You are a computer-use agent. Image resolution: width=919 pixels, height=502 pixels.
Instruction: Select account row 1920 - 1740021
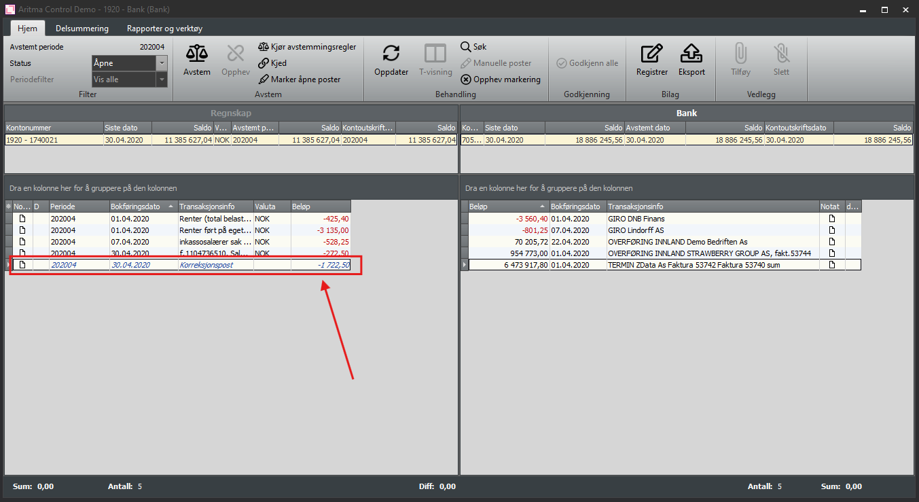click(x=54, y=140)
